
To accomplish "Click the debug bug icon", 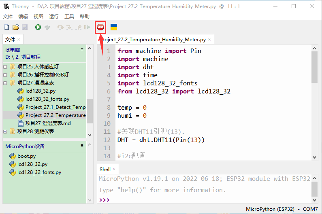I will [x=47, y=27].
